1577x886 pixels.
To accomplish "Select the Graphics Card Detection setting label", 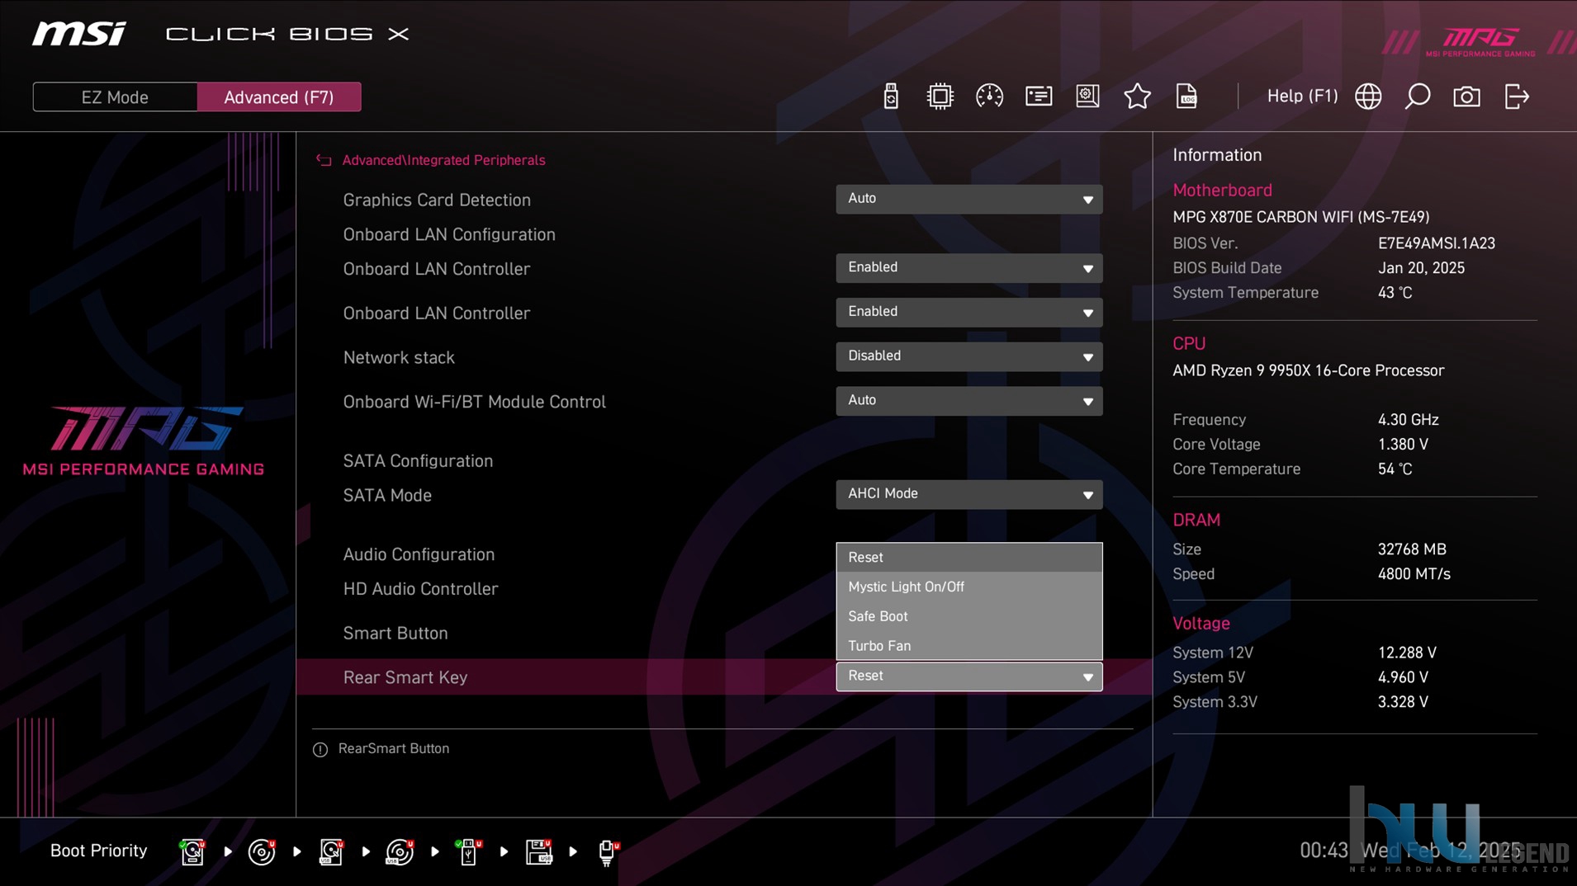I will 437,200.
